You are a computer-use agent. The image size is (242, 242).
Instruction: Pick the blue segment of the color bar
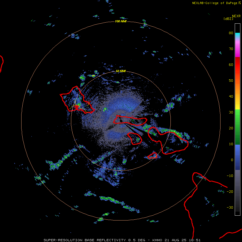pos(237,157)
